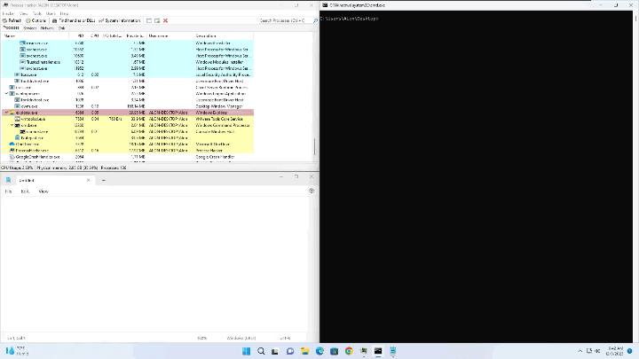The image size is (639, 359).
Task: Launch Microsoft Edge from the taskbar
Action: (x=319, y=351)
